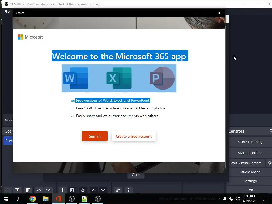Undock the Controls panel icon
The height and width of the screenshot is (204, 272).
pos(271,131)
